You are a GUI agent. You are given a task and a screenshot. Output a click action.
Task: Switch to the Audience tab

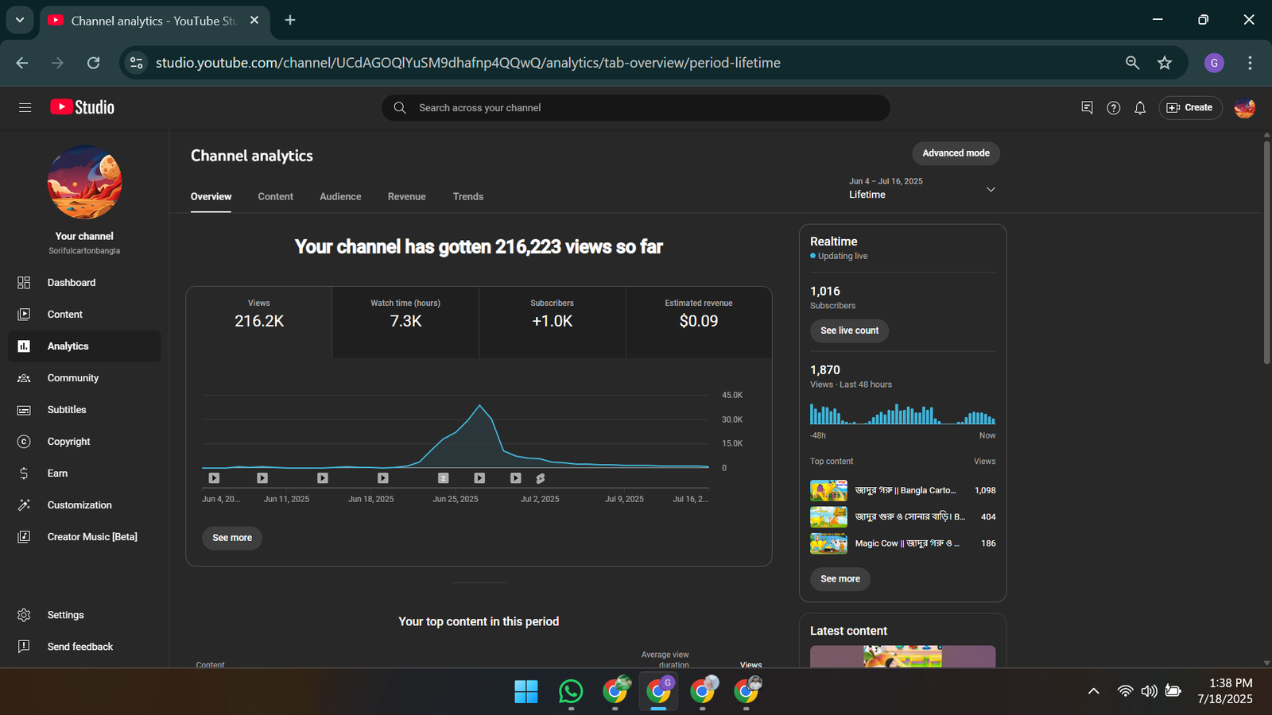point(340,196)
